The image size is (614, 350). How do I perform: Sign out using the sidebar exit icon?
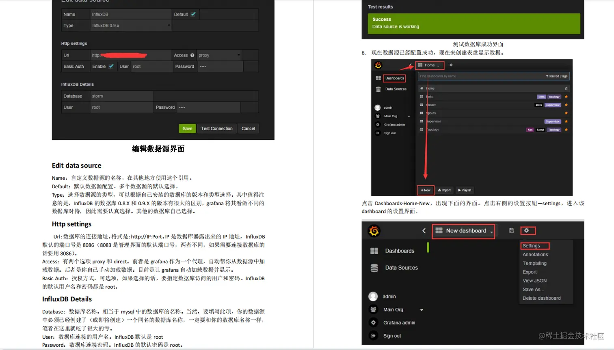[x=373, y=335]
